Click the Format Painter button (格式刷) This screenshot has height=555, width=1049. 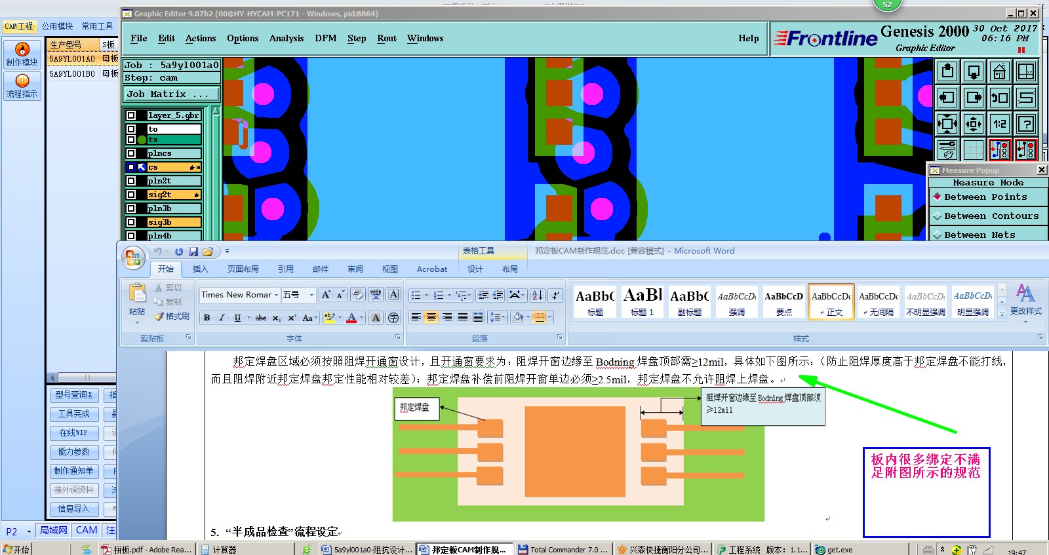172,316
